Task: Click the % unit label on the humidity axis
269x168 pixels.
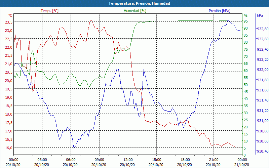Action: [x=246, y=15]
